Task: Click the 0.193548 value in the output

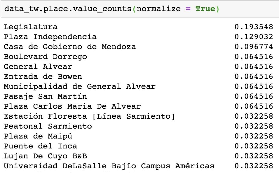Action: tap(254, 27)
